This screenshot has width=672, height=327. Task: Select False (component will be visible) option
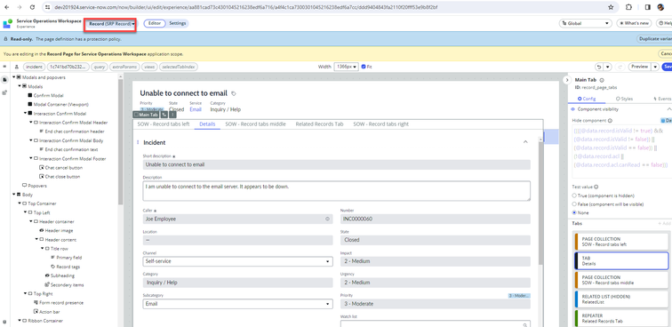click(574, 204)
